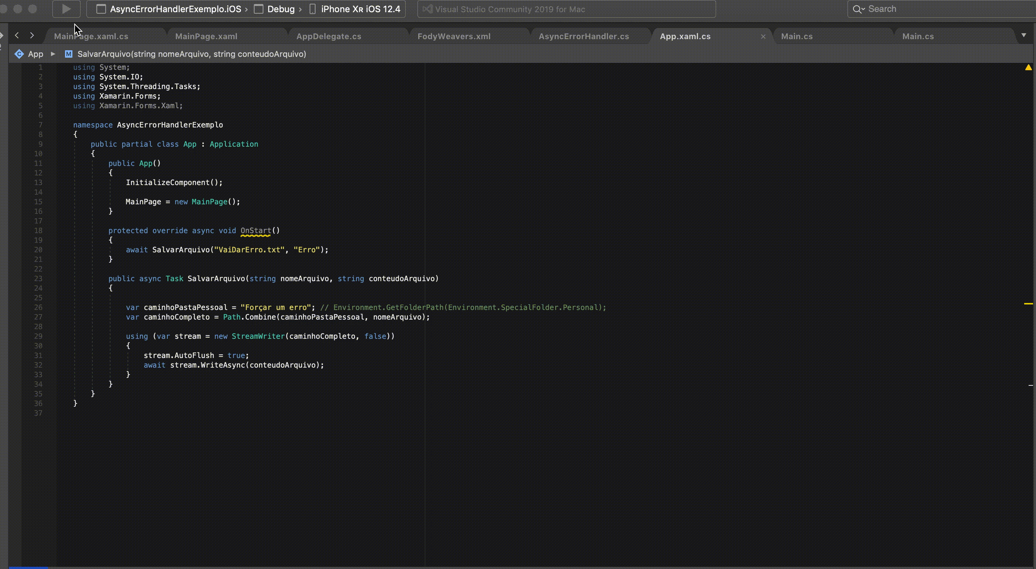
Task: Click the Run (play) button
Action: tap(67, 9)
